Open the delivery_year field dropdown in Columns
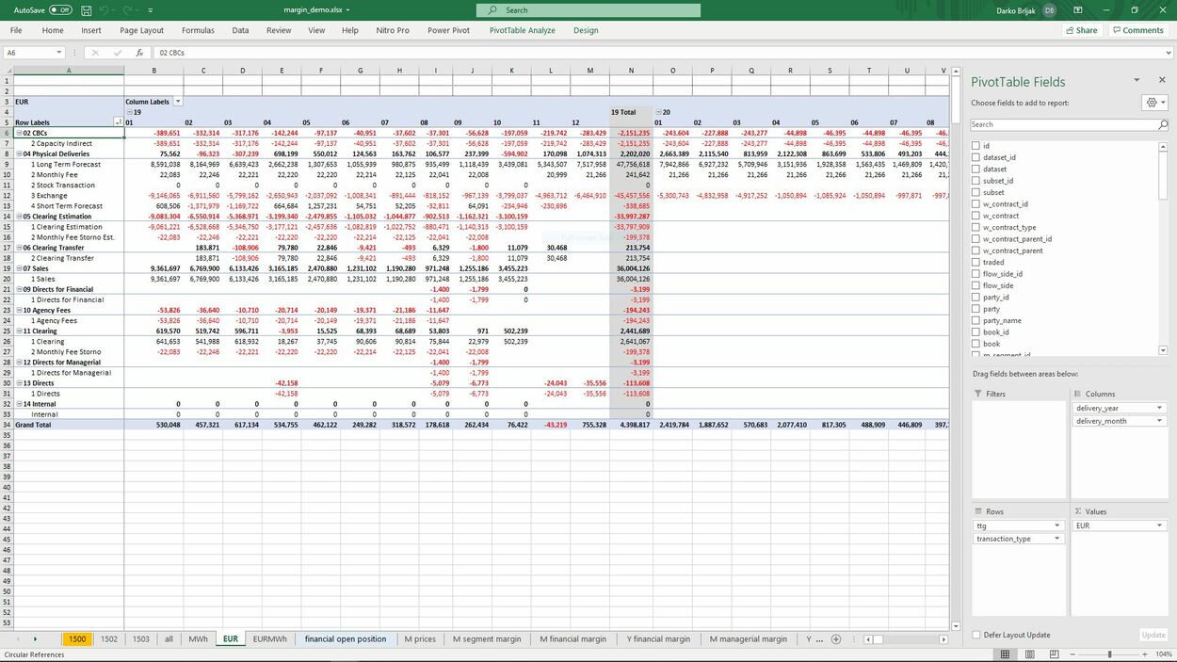Viewport: 1177px width, 662px height. (x=1159, y=407)
